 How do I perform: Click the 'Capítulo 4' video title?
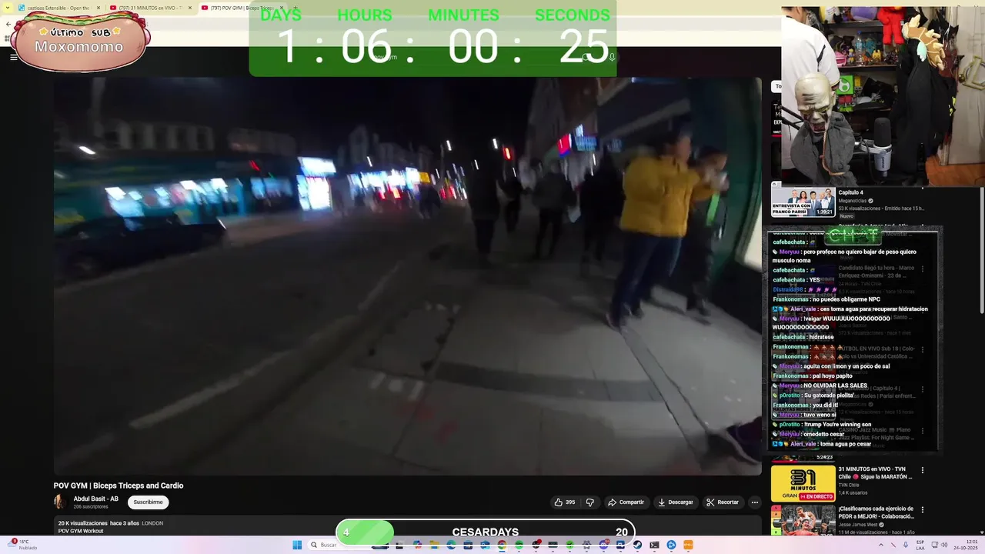tap(851, 192)
